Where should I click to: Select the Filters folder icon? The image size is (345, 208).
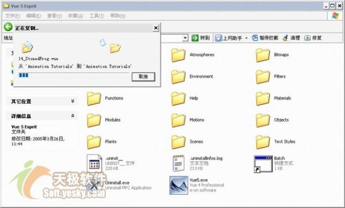click(263, 77)
